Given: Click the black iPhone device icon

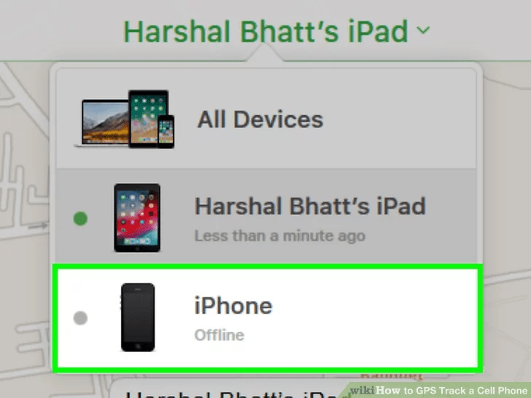Looking at the screenshot, I should pyautogui.click(x=138, y=318).
